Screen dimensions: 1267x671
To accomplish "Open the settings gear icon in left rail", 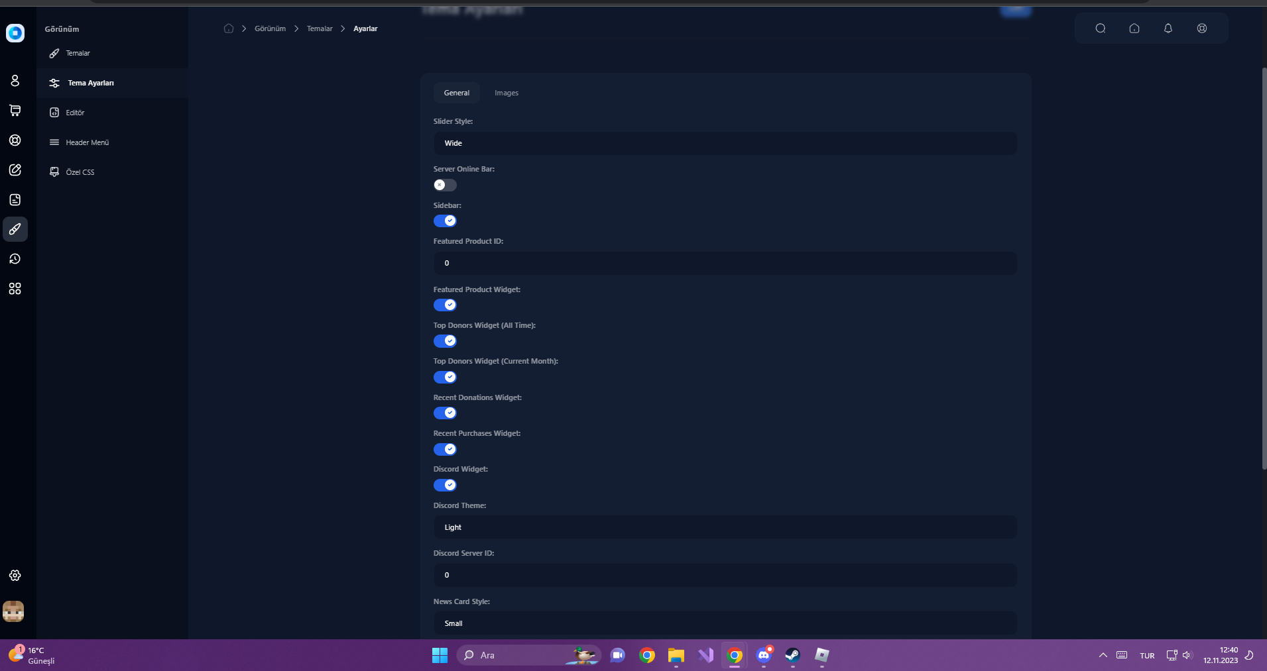I will coord(15,576).
